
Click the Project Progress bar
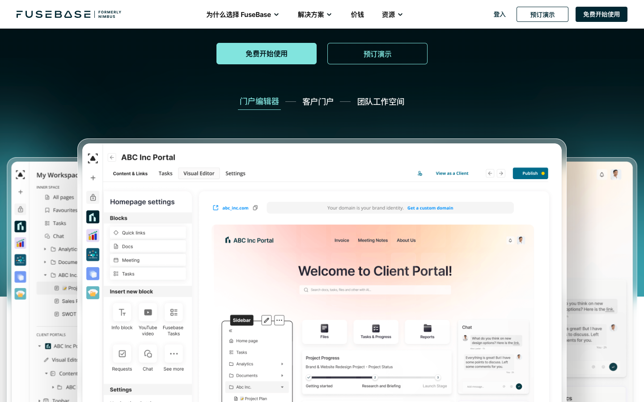pyautogui.click(x=373, y=377)
